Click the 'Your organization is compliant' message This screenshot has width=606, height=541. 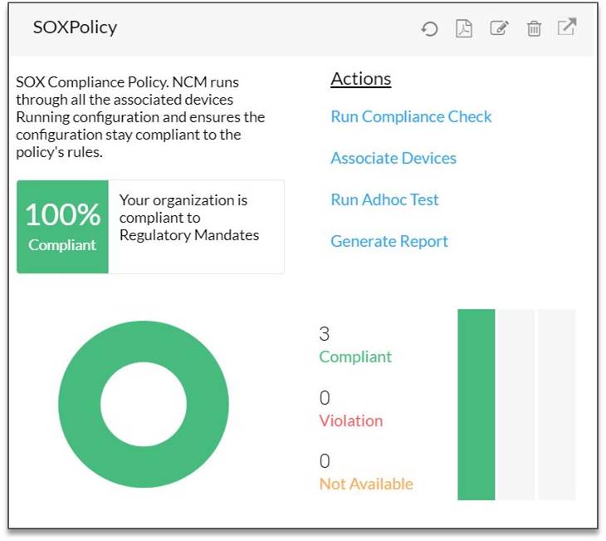(189, 218)
